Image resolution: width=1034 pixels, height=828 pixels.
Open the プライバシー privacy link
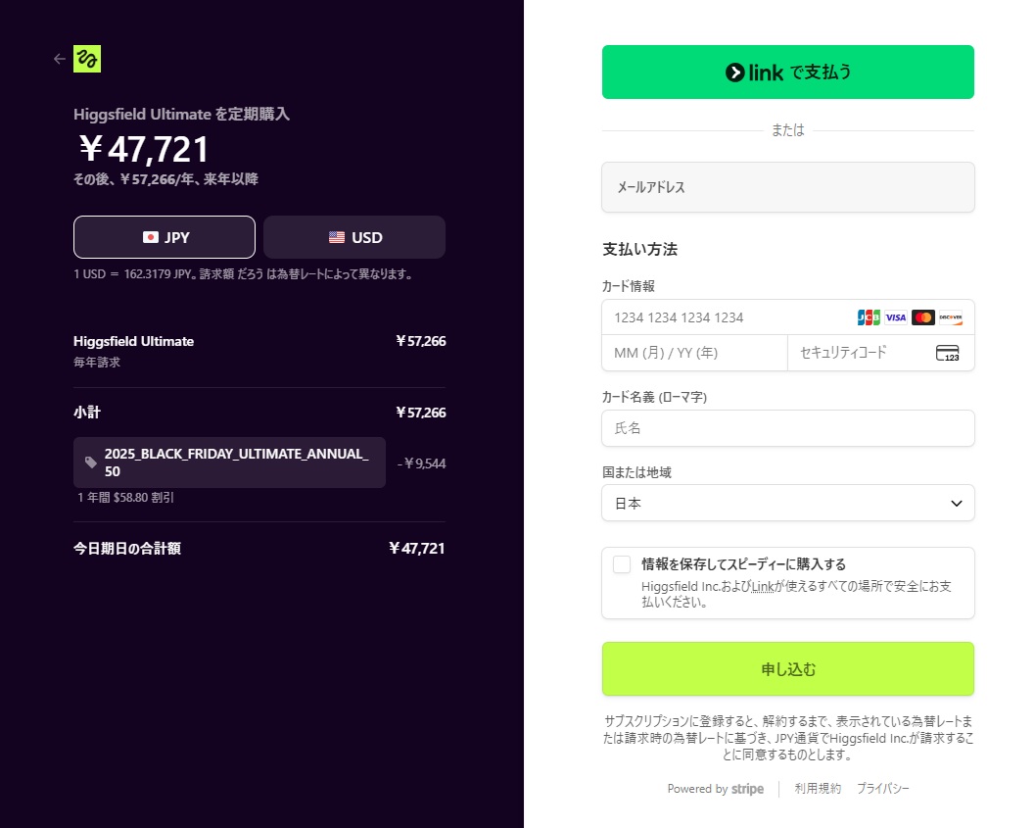[882, 788]
